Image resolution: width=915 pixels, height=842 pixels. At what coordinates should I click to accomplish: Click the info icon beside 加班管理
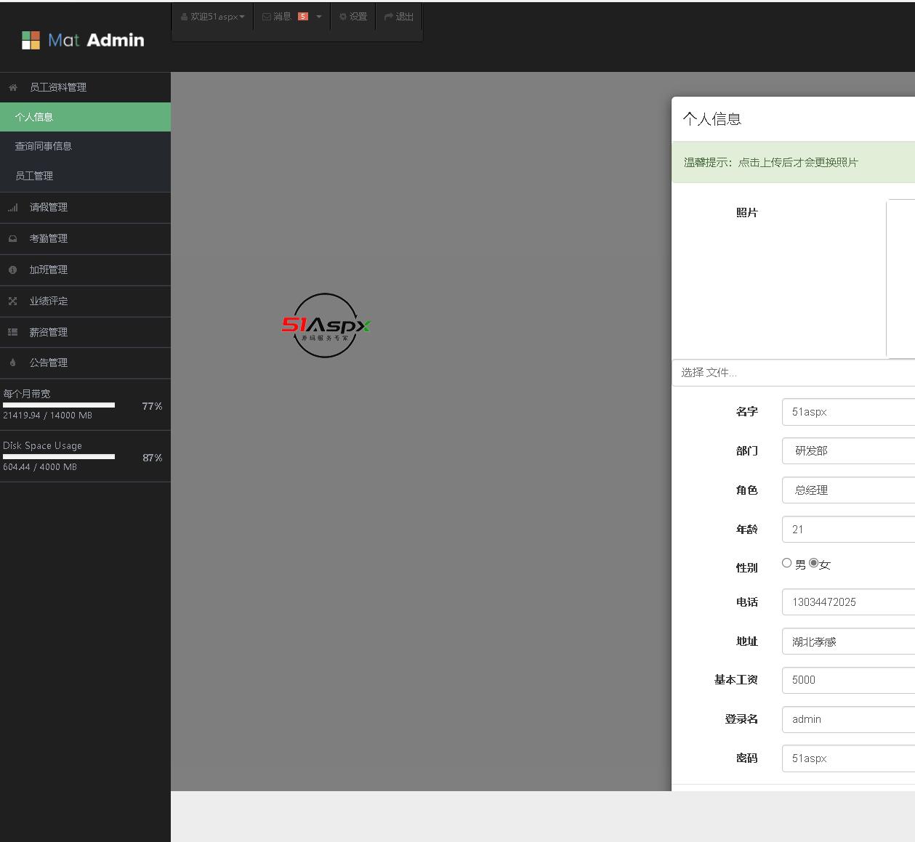pos(12,270)
